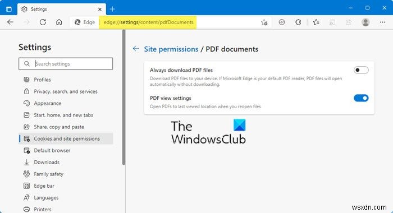Click back arrow beside Site permissions

click(136, 49)
